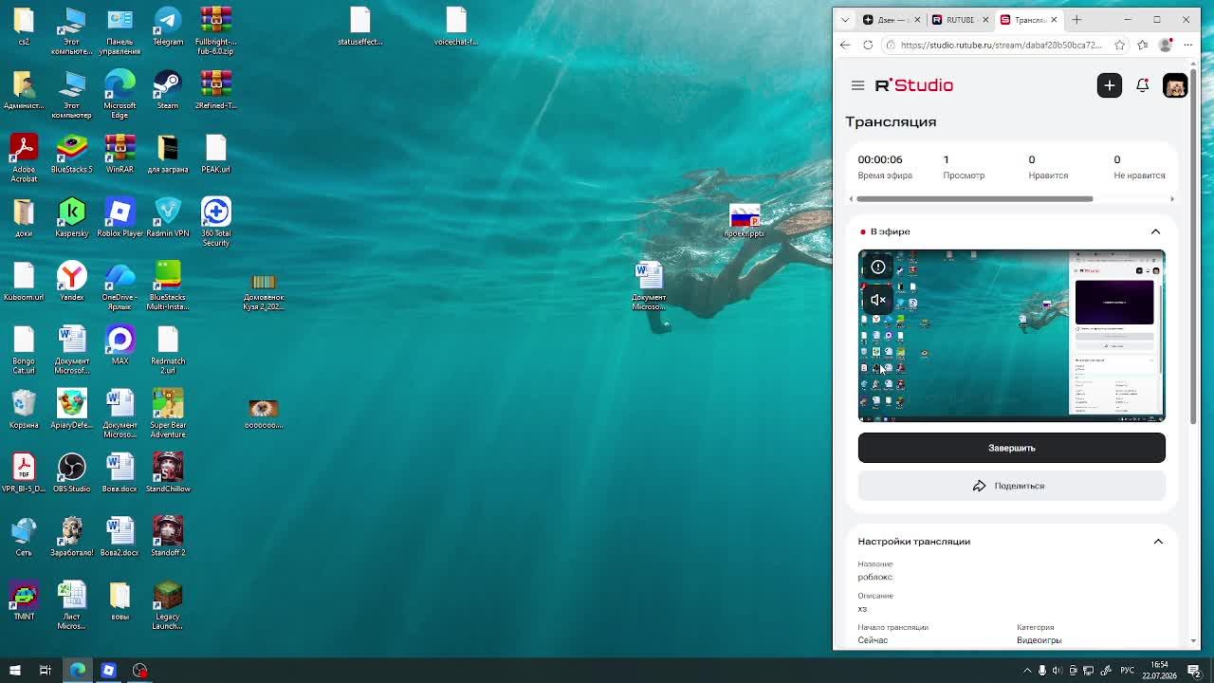Screen dimensions: 1214x683
Task: Close the RUTUBE browser tab
Action: coord(985,20)
